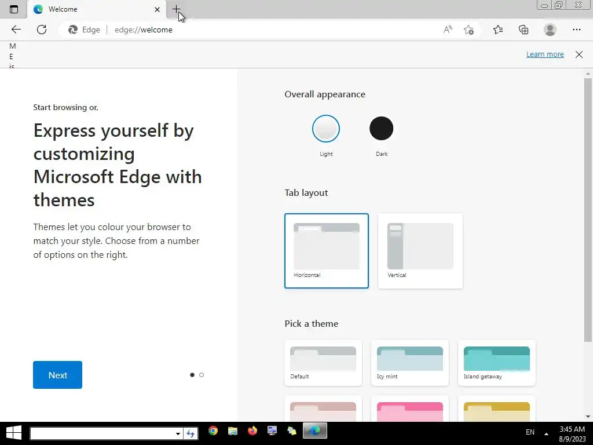Go to second page indicator dot
The height and width of the screenshot is (445, 593).
click(201, 375)
